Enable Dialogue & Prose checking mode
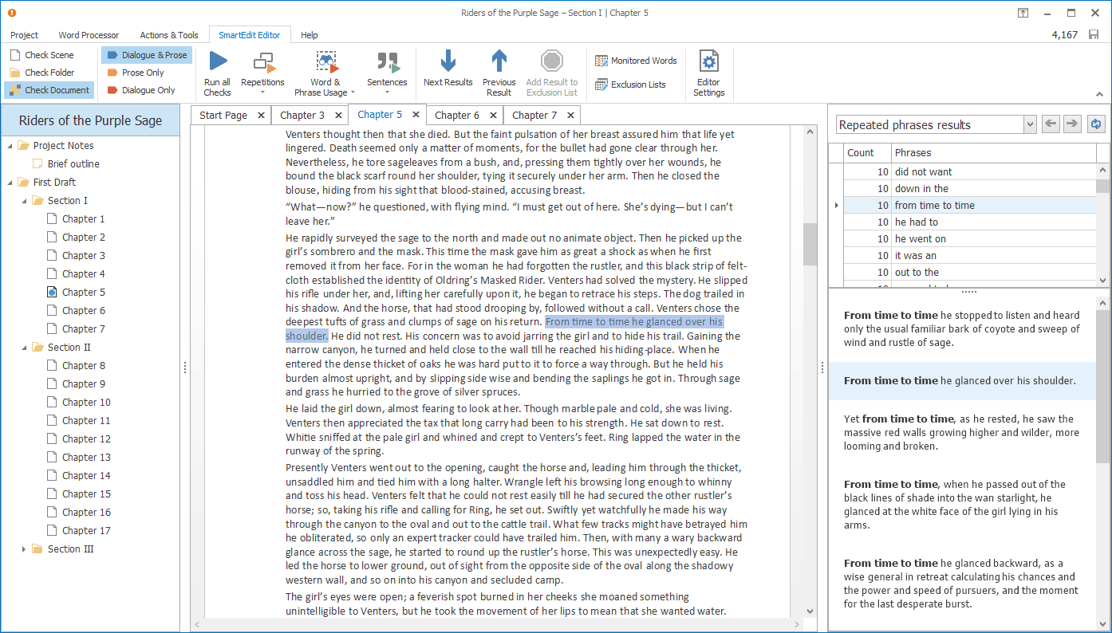The height and width of the screenshot is (633, 1112). pyautogui.click(x=147, y=54)
